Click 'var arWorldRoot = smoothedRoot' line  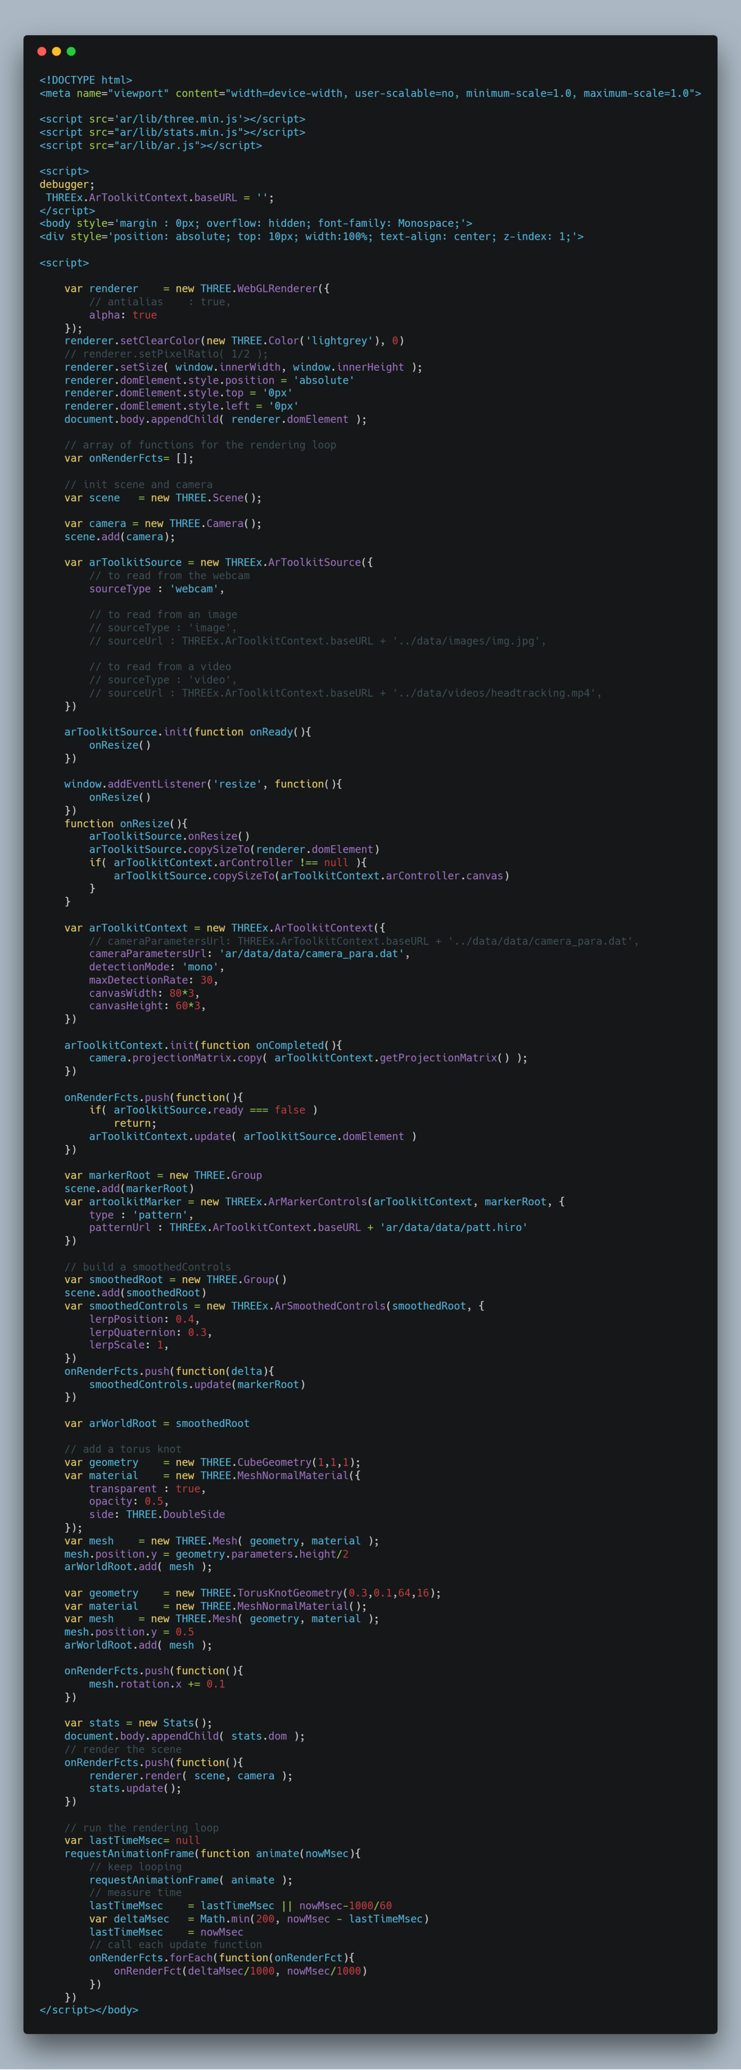tap(157, 1423)
